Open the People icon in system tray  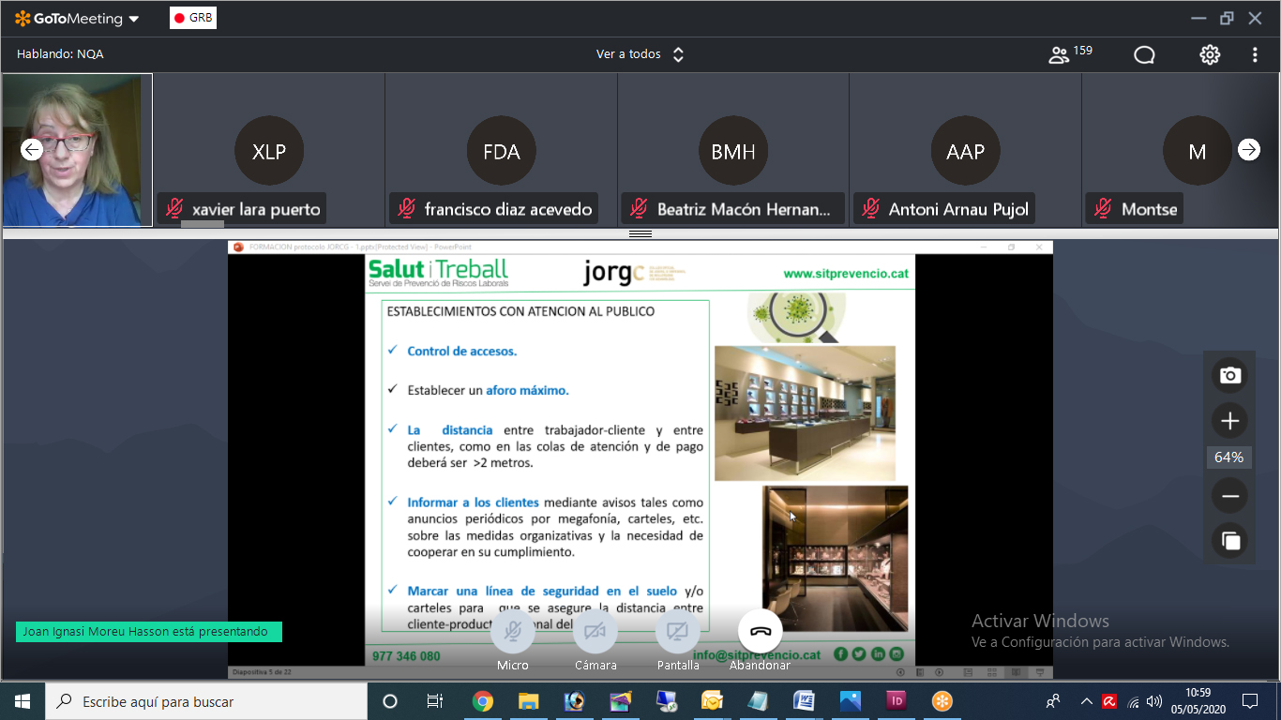coord(1053,701)
